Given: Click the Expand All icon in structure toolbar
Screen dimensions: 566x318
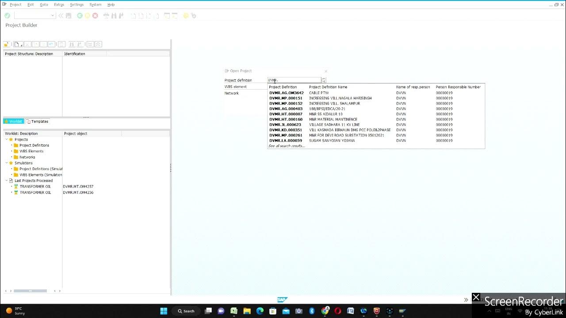Looking at the screenshot, I should (x=90, y=44).
